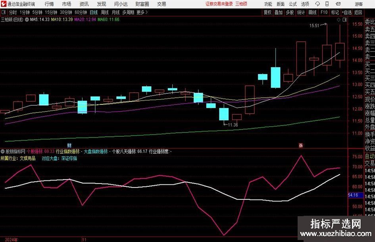This screenshot has width=375, height=242.
Task: Select the 日线 daily period
Action: tap(94, 12)
